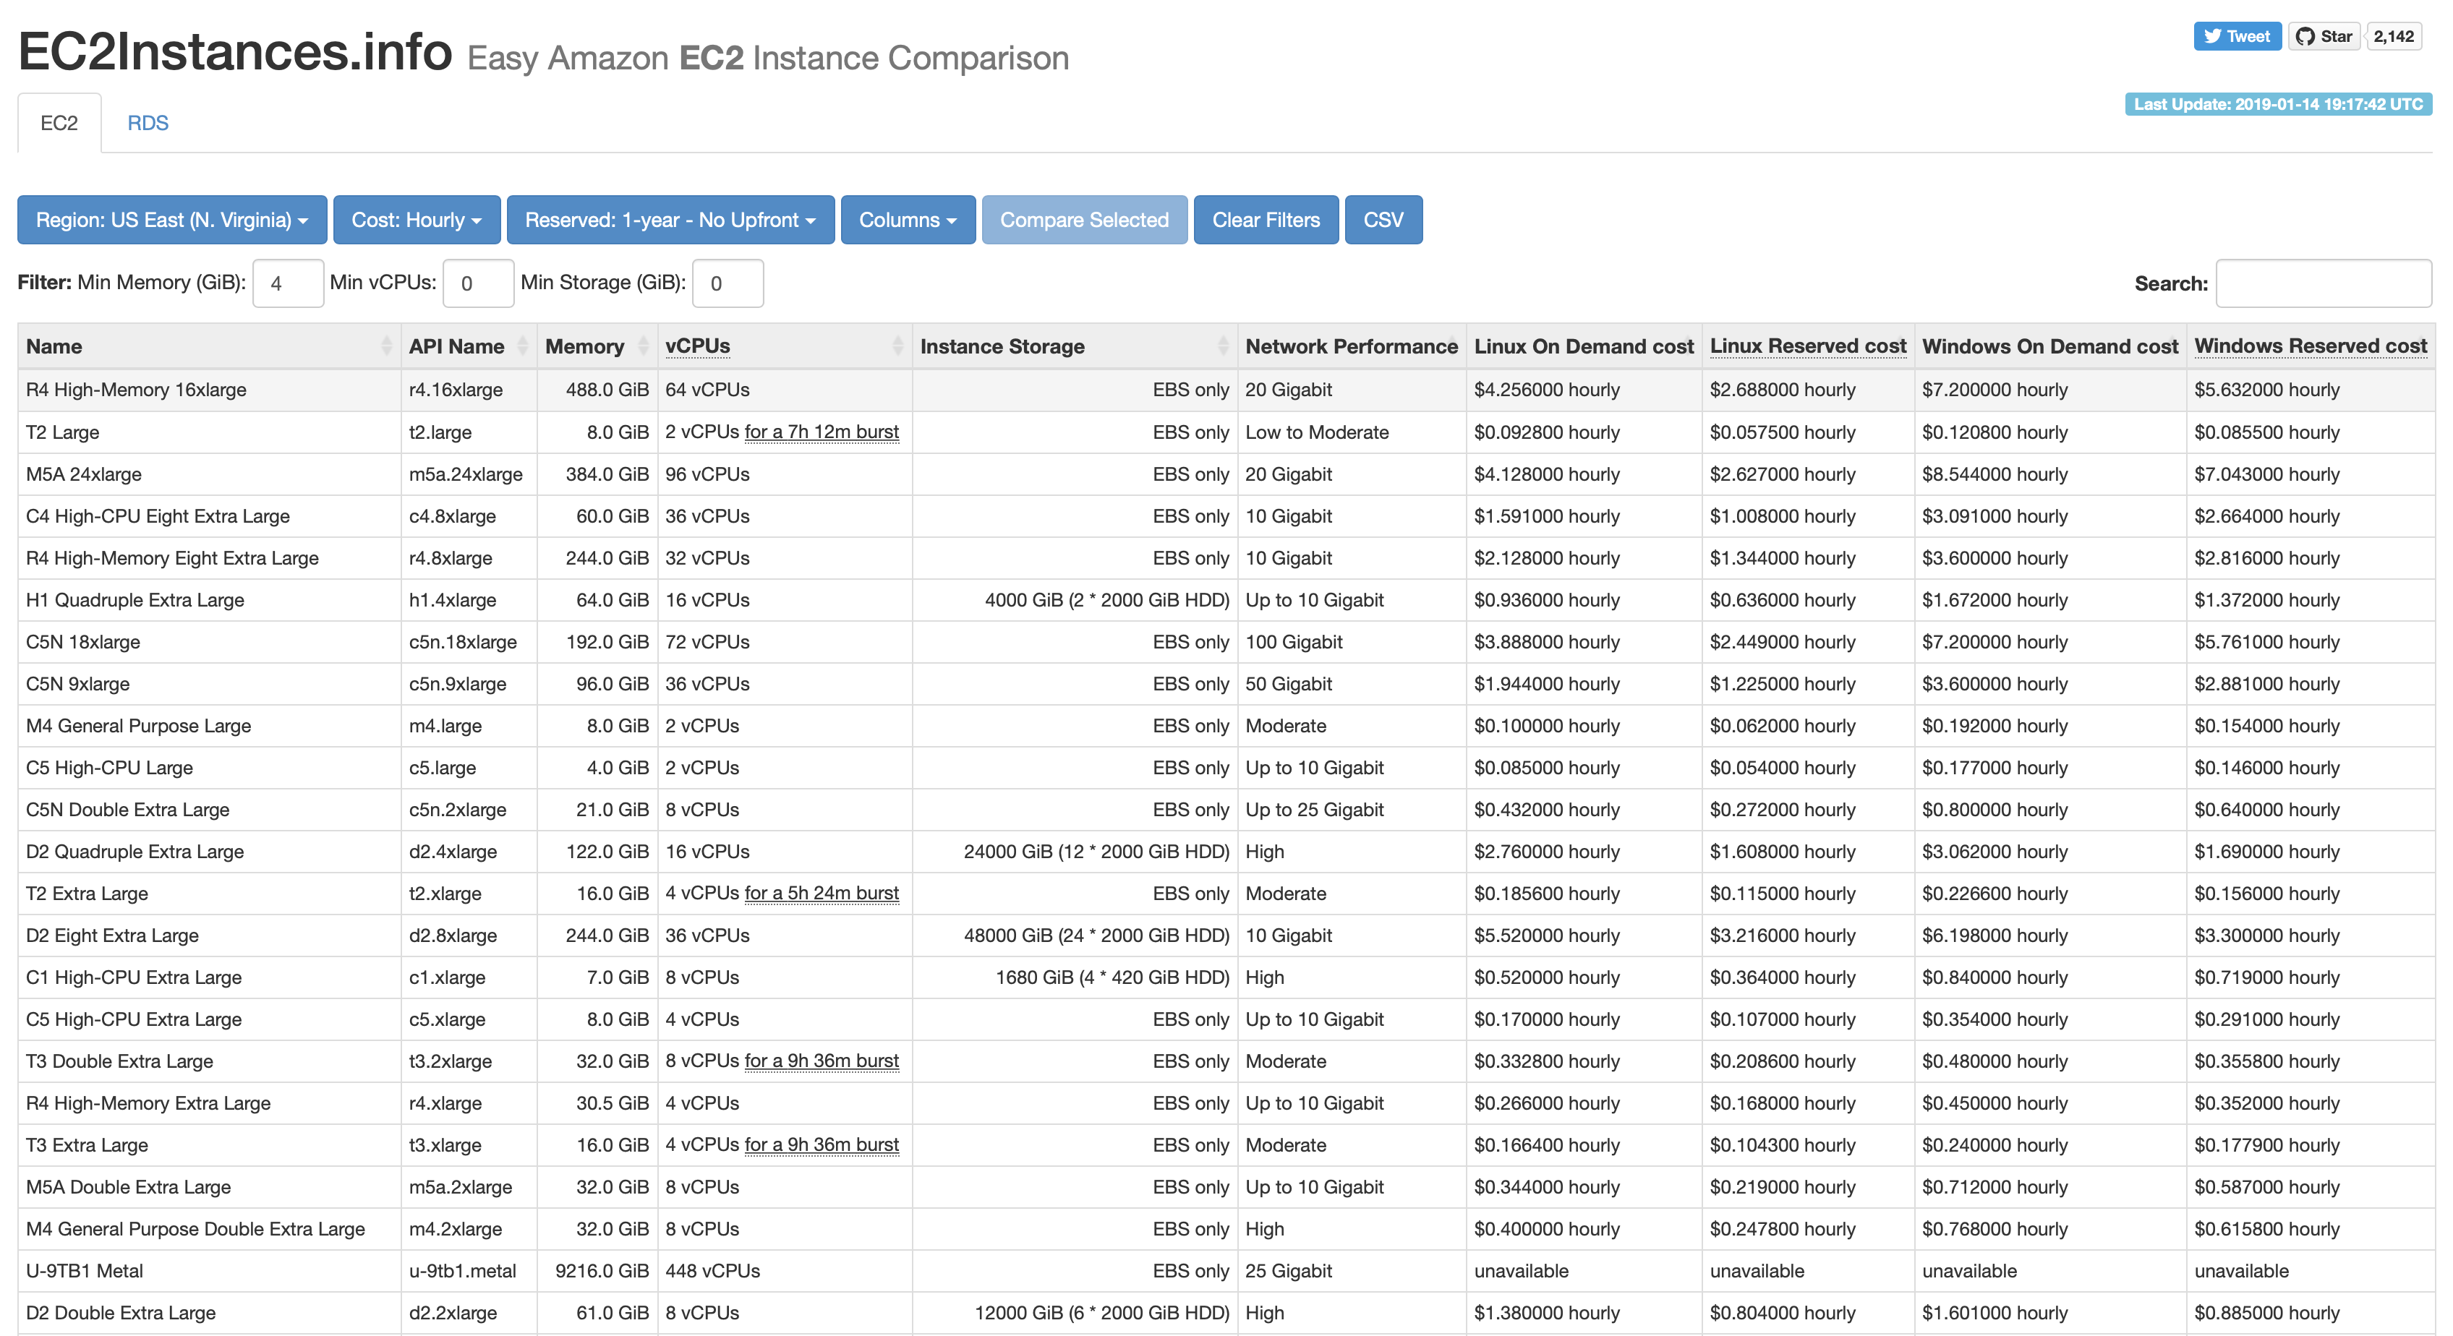
Task: Switch to the RDS tab
Action: pos(148,123)
